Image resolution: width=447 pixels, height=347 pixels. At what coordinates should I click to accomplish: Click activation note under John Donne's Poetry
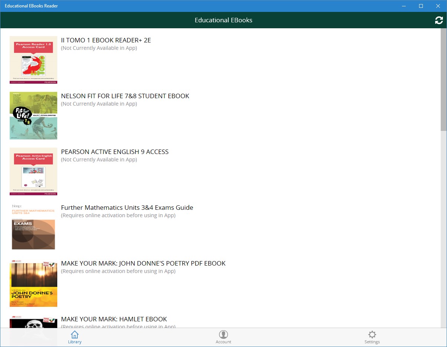(118, 271)
